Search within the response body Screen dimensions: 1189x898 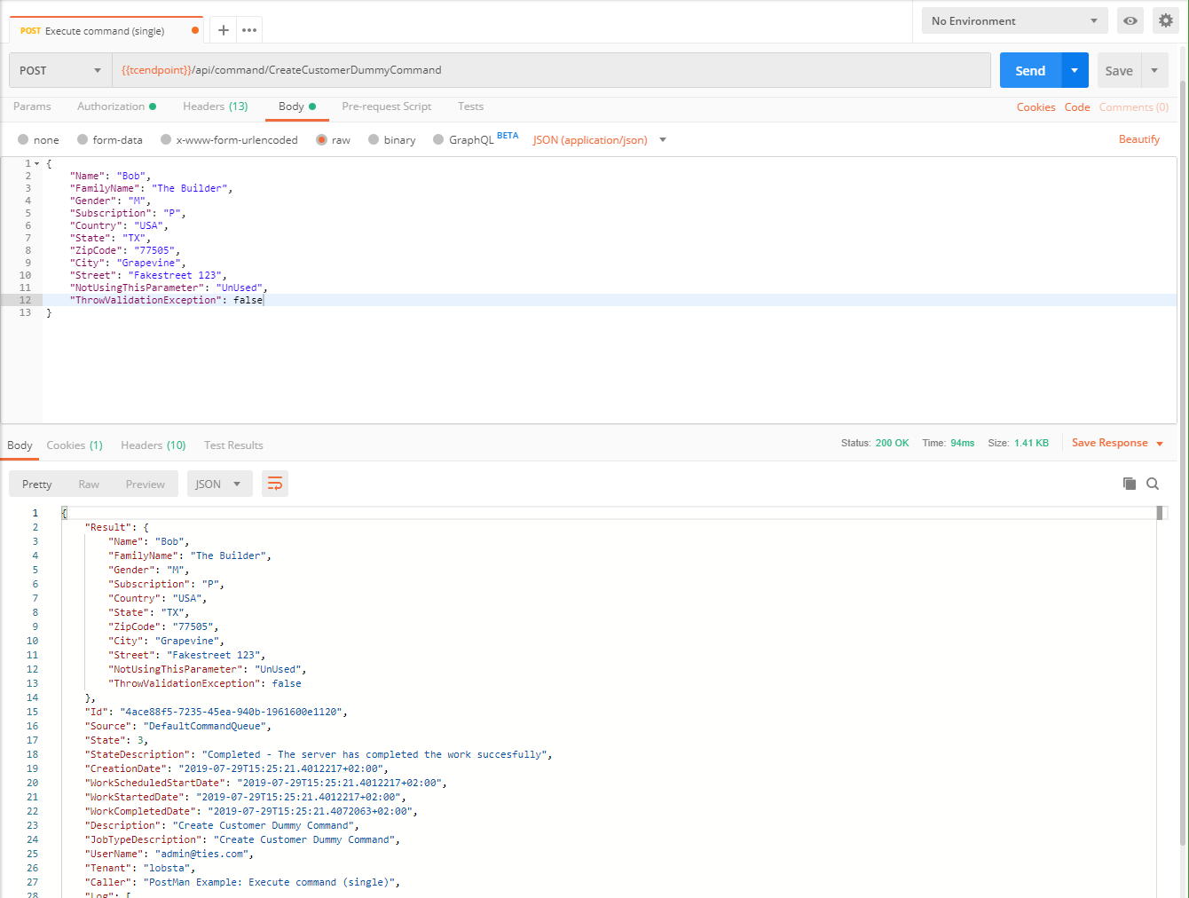tap(1153, 484)
